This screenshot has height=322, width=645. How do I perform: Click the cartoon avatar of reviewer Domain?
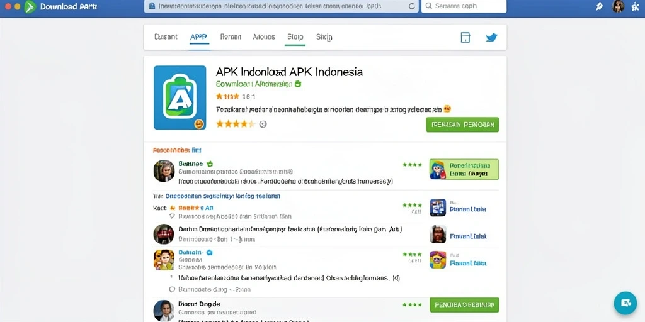tap(164, 260)
